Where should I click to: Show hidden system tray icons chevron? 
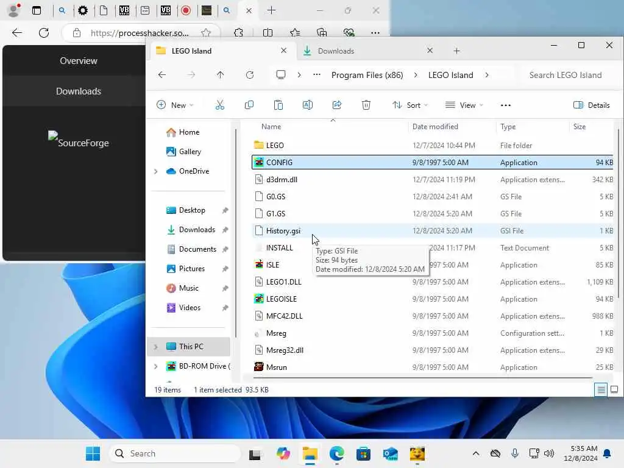475,453
